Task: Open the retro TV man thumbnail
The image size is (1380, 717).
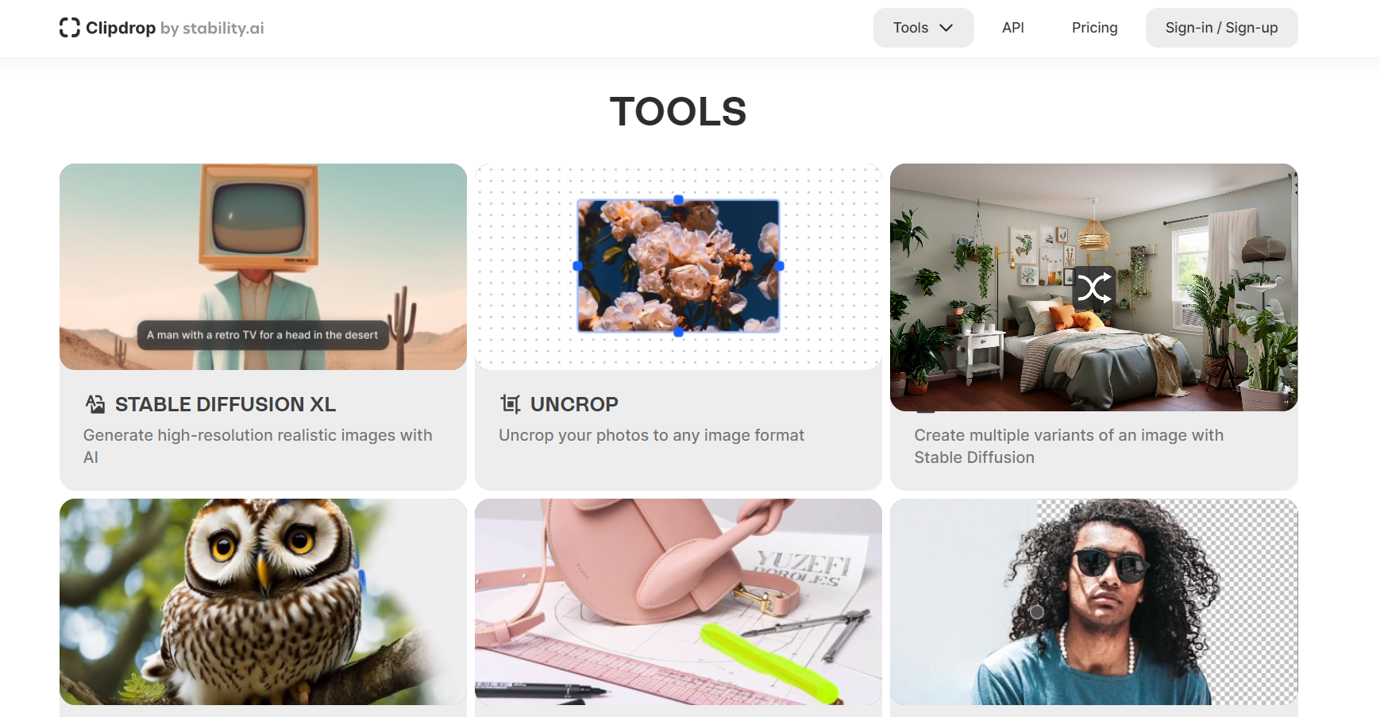Action: point(263,267)
